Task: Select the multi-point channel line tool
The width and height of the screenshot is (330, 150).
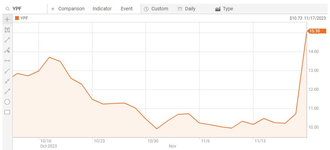Action: click(x=7, y=81)
